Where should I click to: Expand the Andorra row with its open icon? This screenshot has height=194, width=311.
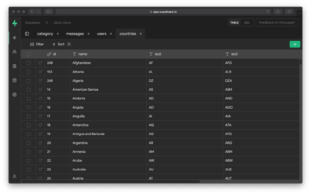click(40, 98)
